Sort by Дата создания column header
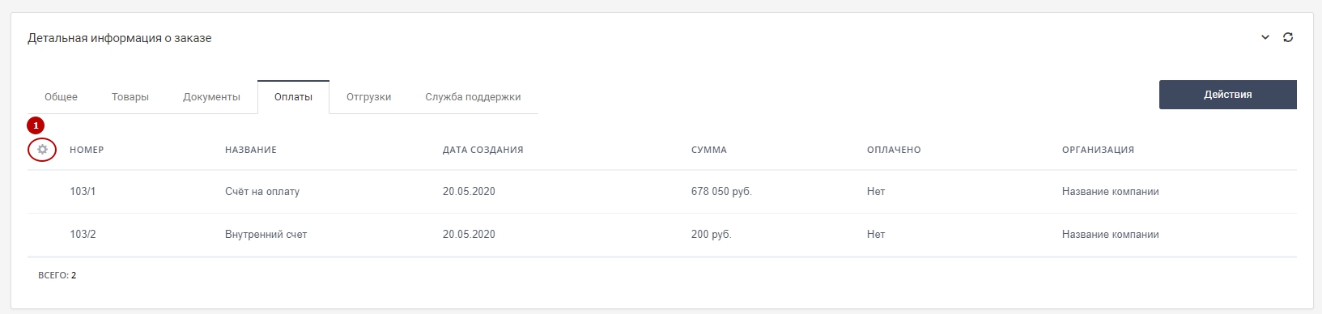This screenshot has height=314, width=1322. (x=482, y=150)
